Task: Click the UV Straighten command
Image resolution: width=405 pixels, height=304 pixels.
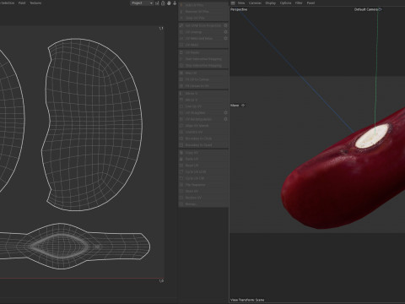Action: click(x=203, y=112)
